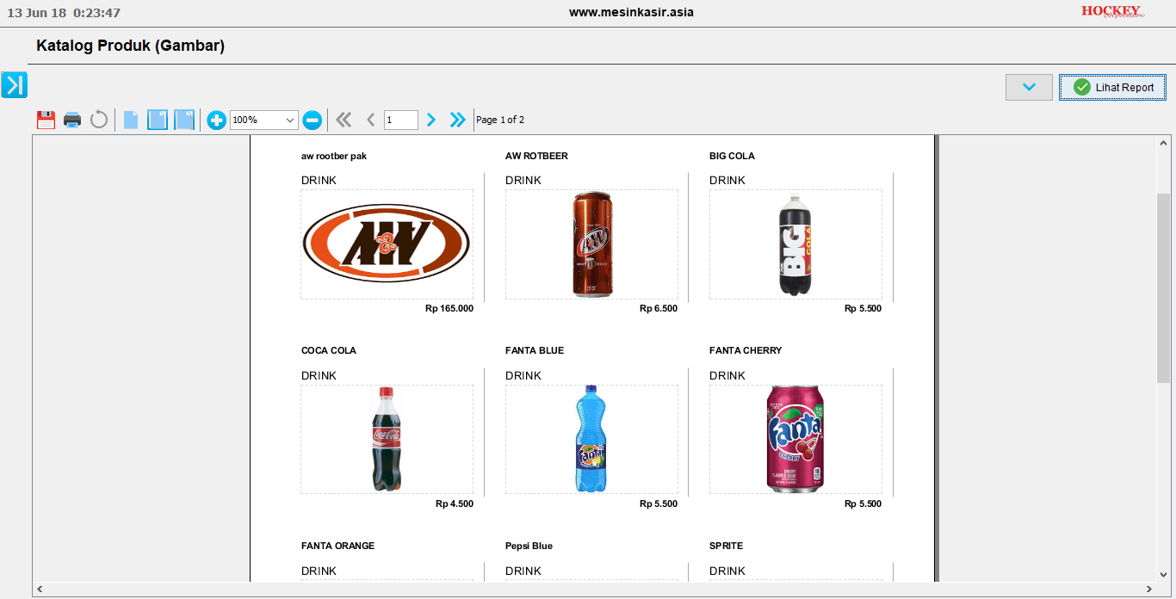Go to previous page arrow
The height and width of the screenshot is (599, 1176).
[371, 120]
